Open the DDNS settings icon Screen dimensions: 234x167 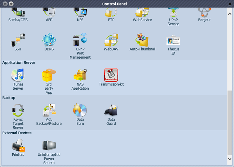tap(49, 40)
